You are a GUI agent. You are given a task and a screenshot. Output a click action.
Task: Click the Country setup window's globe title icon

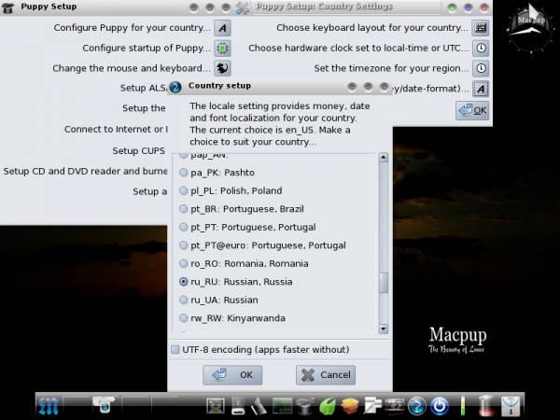175,87
